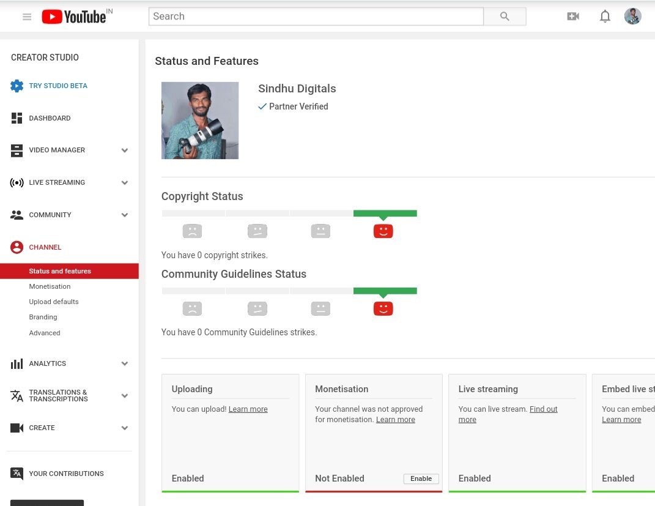
Task: Open the upload video camera icon
Action: (x=572, y=17)
